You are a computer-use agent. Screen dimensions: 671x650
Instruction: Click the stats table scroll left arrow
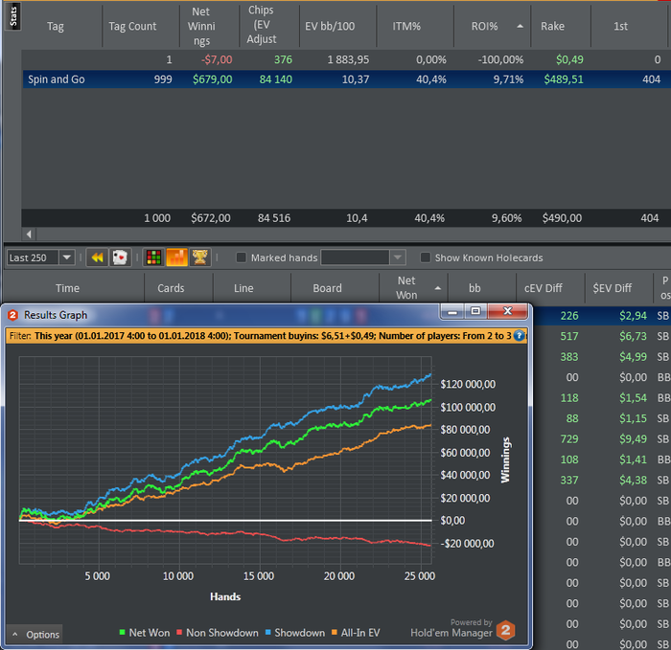tap(28, 235)
